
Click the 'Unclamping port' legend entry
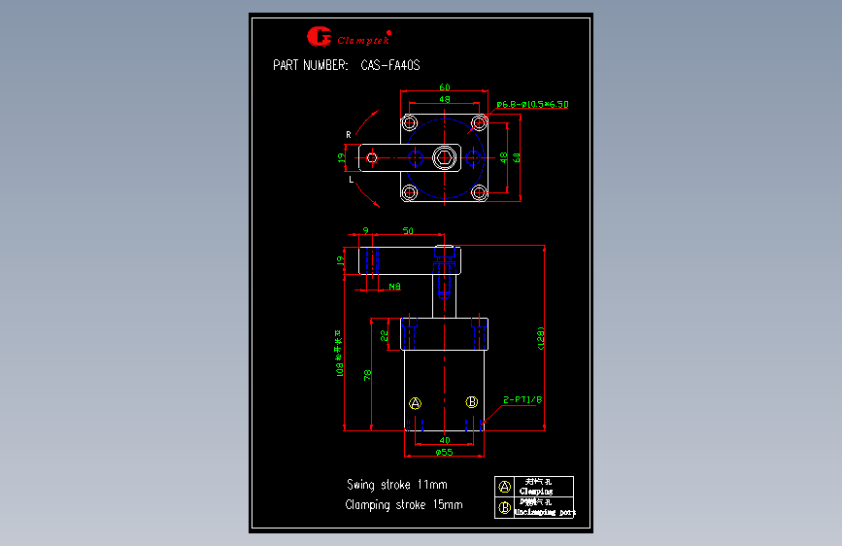click(545, 512)
